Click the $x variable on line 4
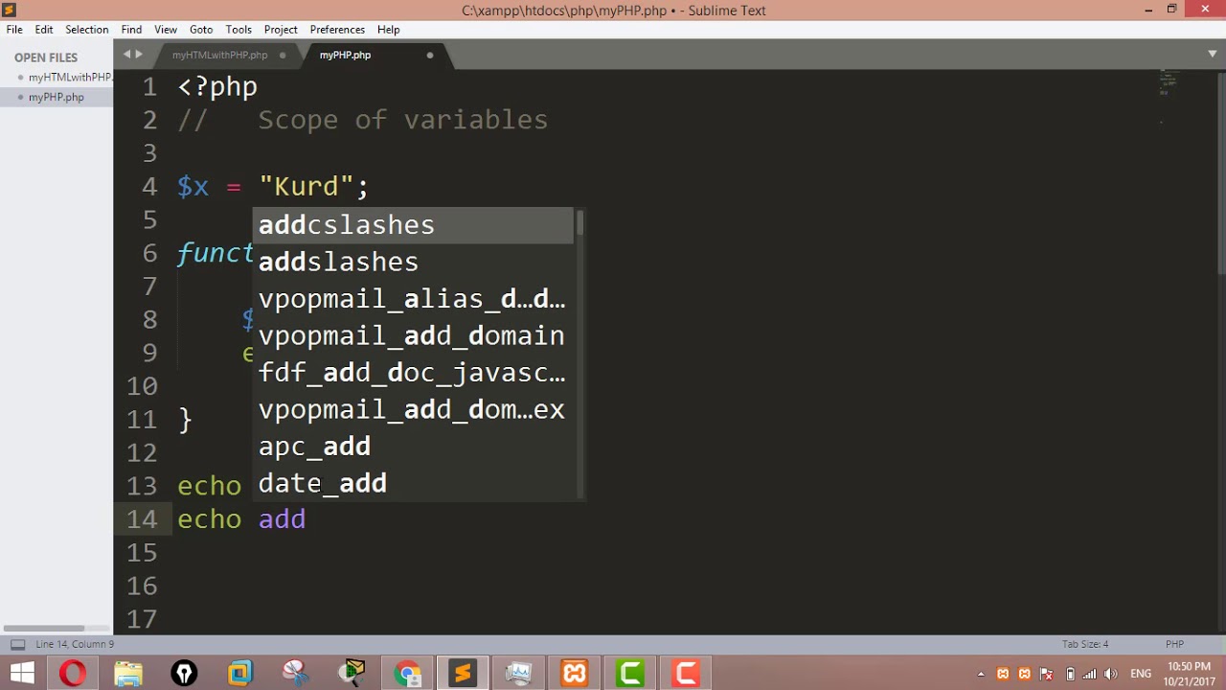 coord(193,186)
